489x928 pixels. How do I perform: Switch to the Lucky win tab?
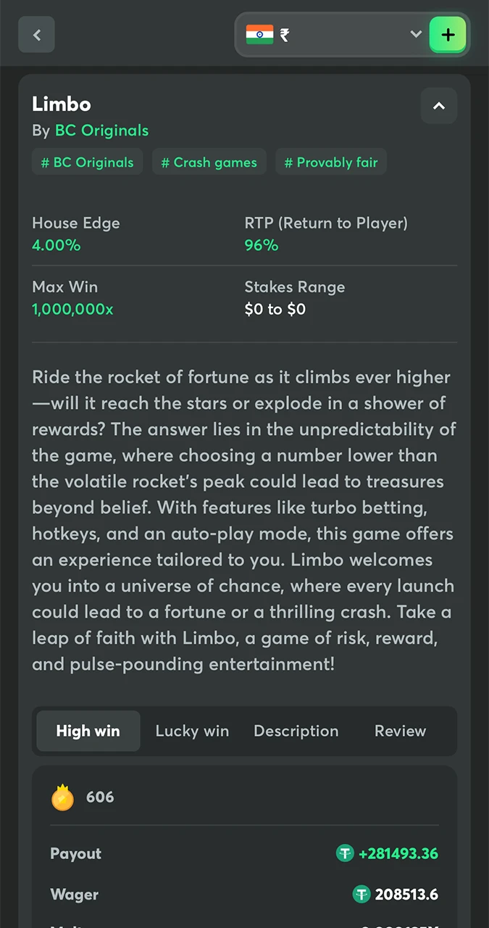pos(192,731)
